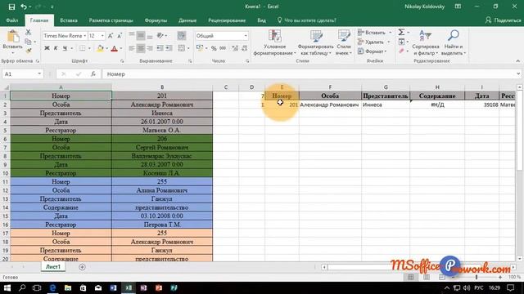Click the Undo arrow in quick access toolbar
524x294 pixels.
click(x=24, y=7)
